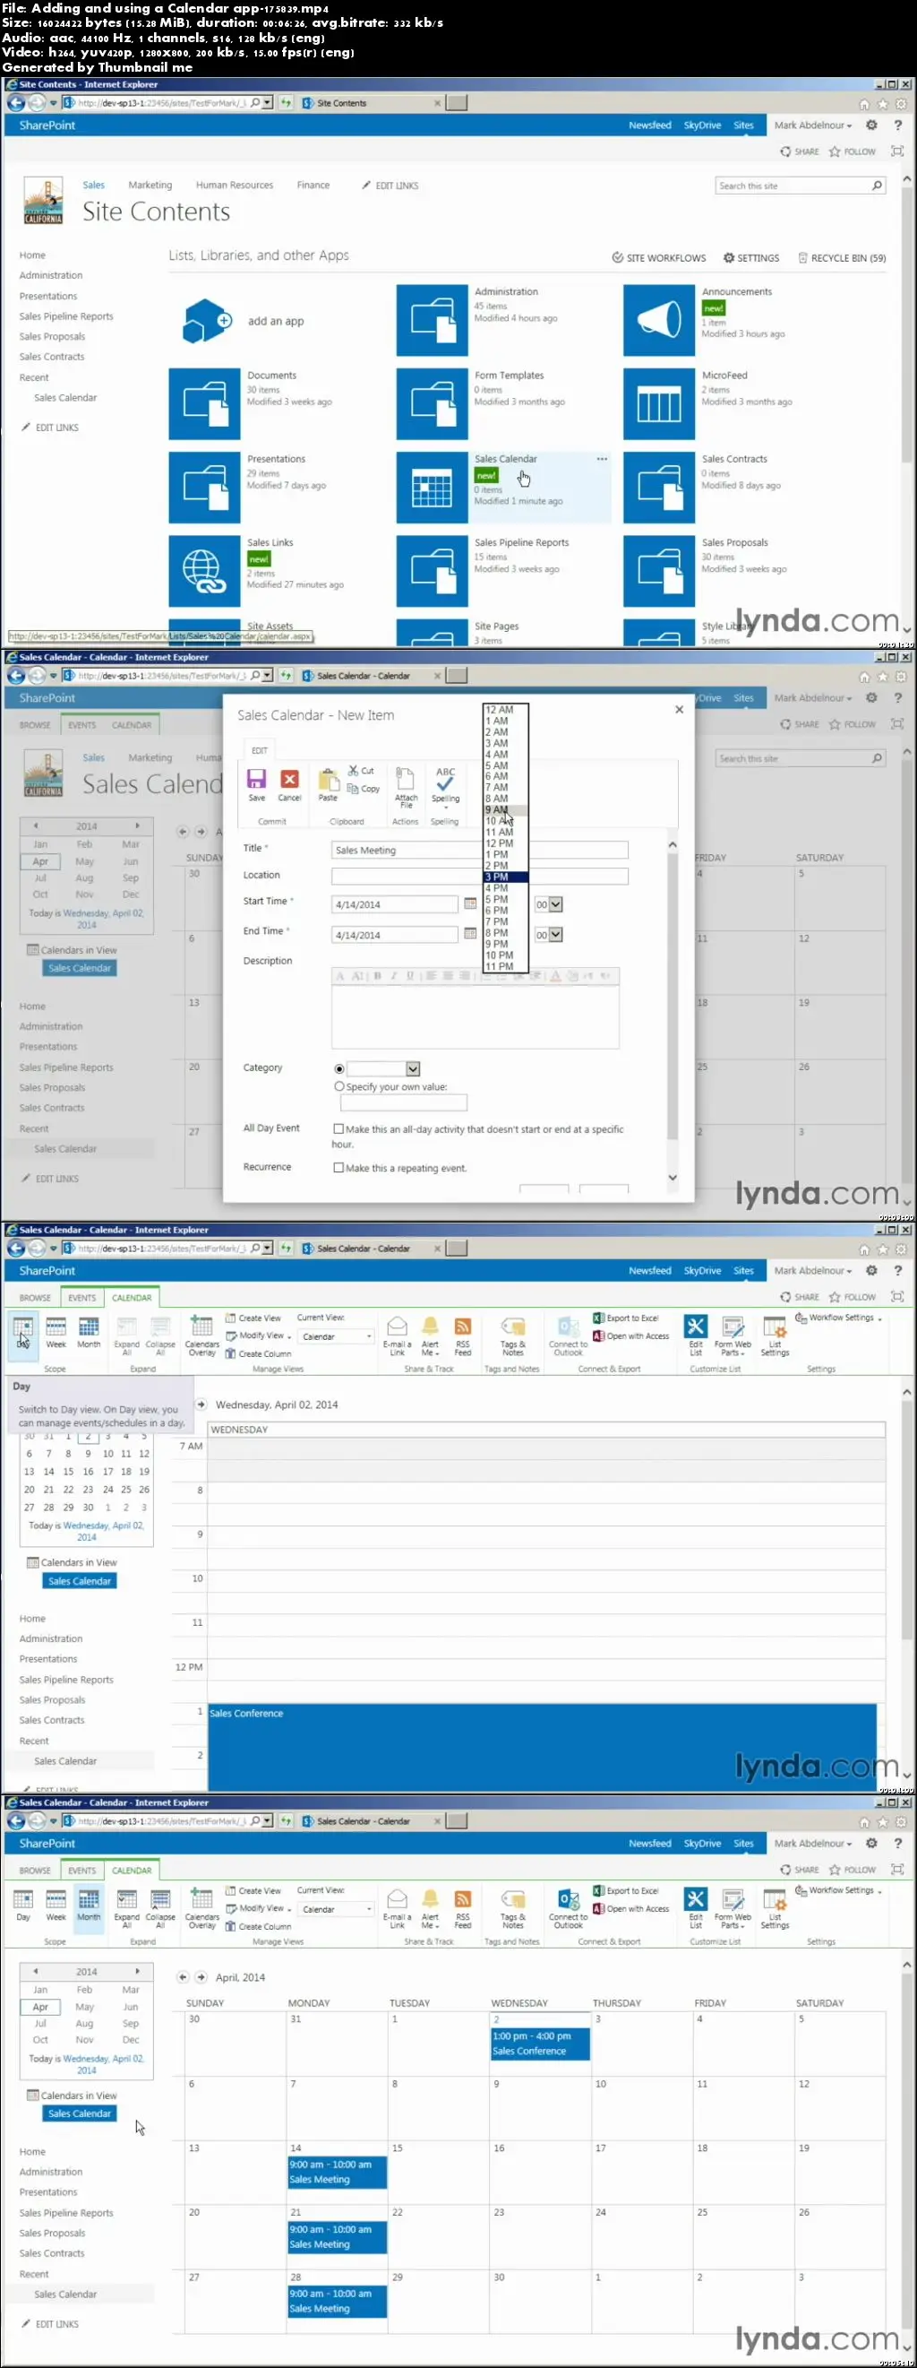Click SITE WORKFLOWS link in Site Contents
The image size is (917, 2368).
659,258
